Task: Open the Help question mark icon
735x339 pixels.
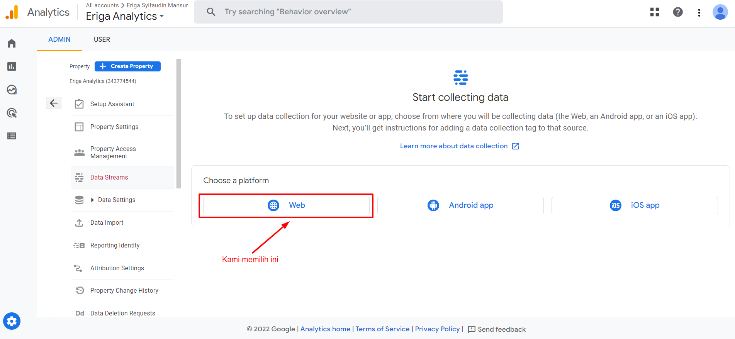Action: [678, 12]
